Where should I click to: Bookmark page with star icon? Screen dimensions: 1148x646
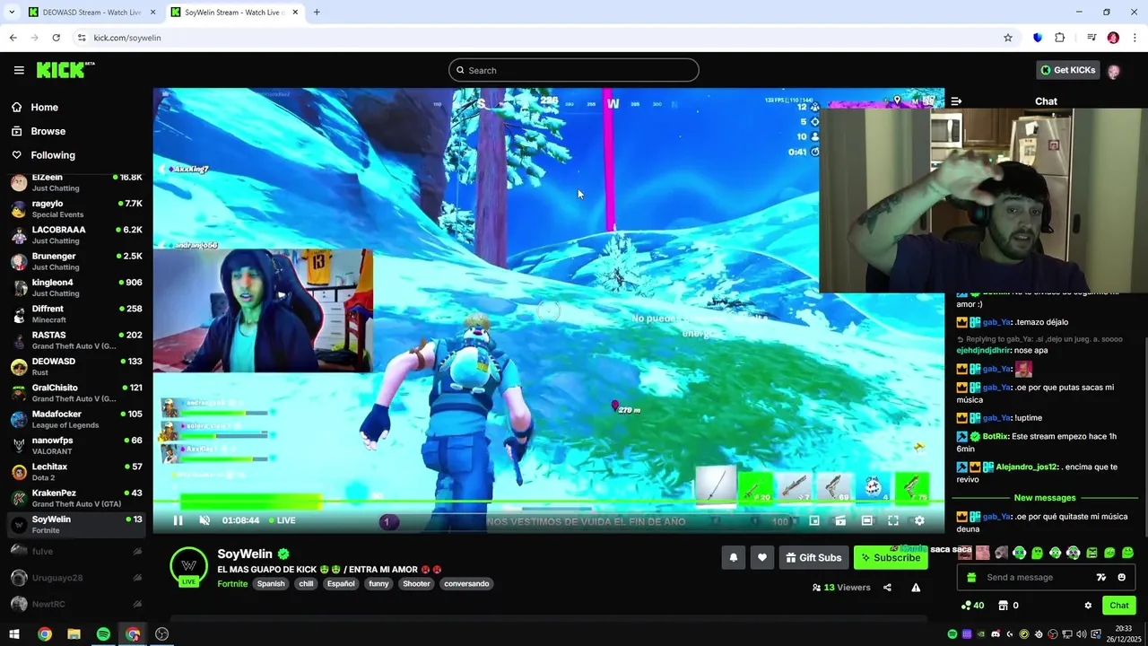point(1008,38)
